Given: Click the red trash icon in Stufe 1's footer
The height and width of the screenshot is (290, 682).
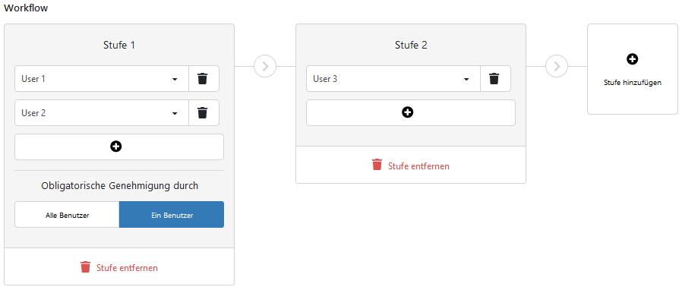Looking at the screenshot, I should click(x=86, y=266).
